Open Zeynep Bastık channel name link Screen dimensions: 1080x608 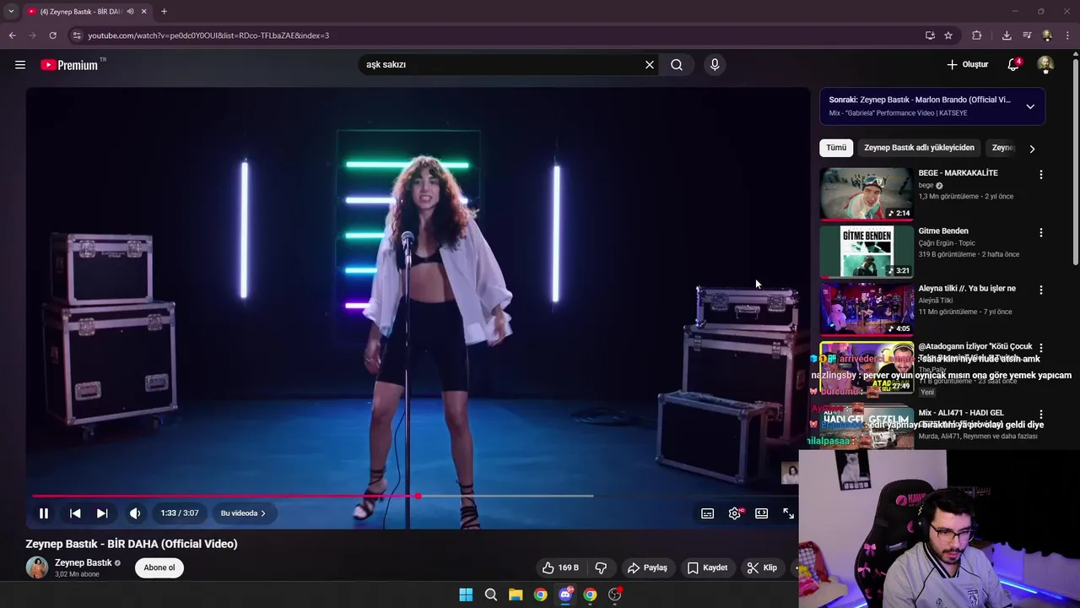pos(83,562)
